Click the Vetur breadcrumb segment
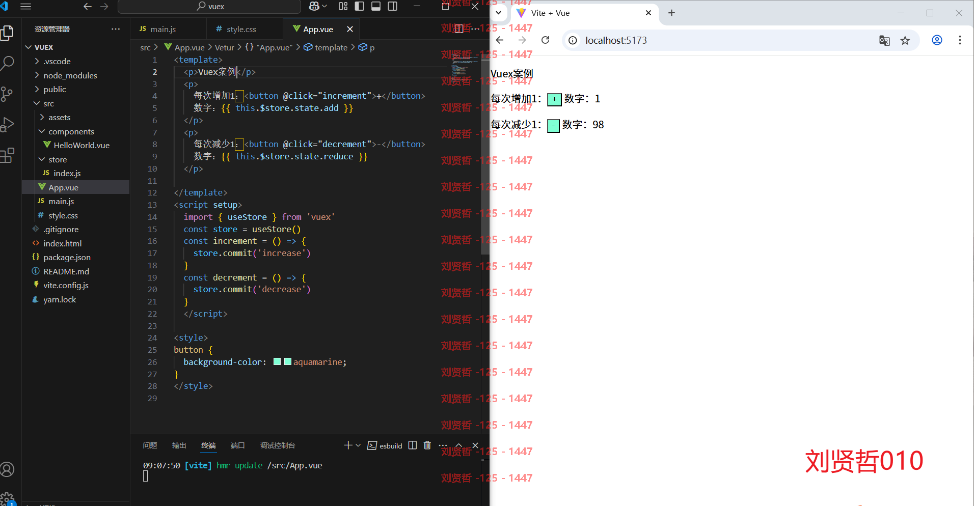 pos(224,47)
